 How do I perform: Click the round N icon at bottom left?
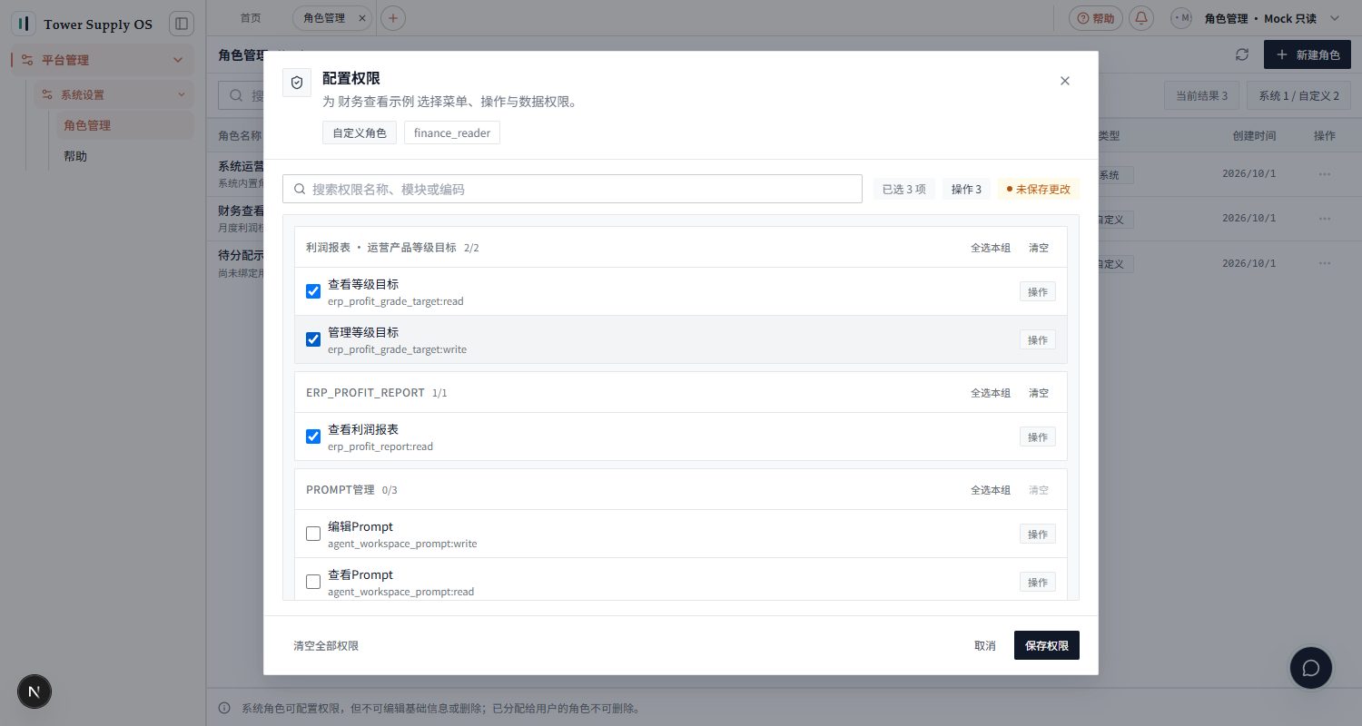[x=35, y=692]
